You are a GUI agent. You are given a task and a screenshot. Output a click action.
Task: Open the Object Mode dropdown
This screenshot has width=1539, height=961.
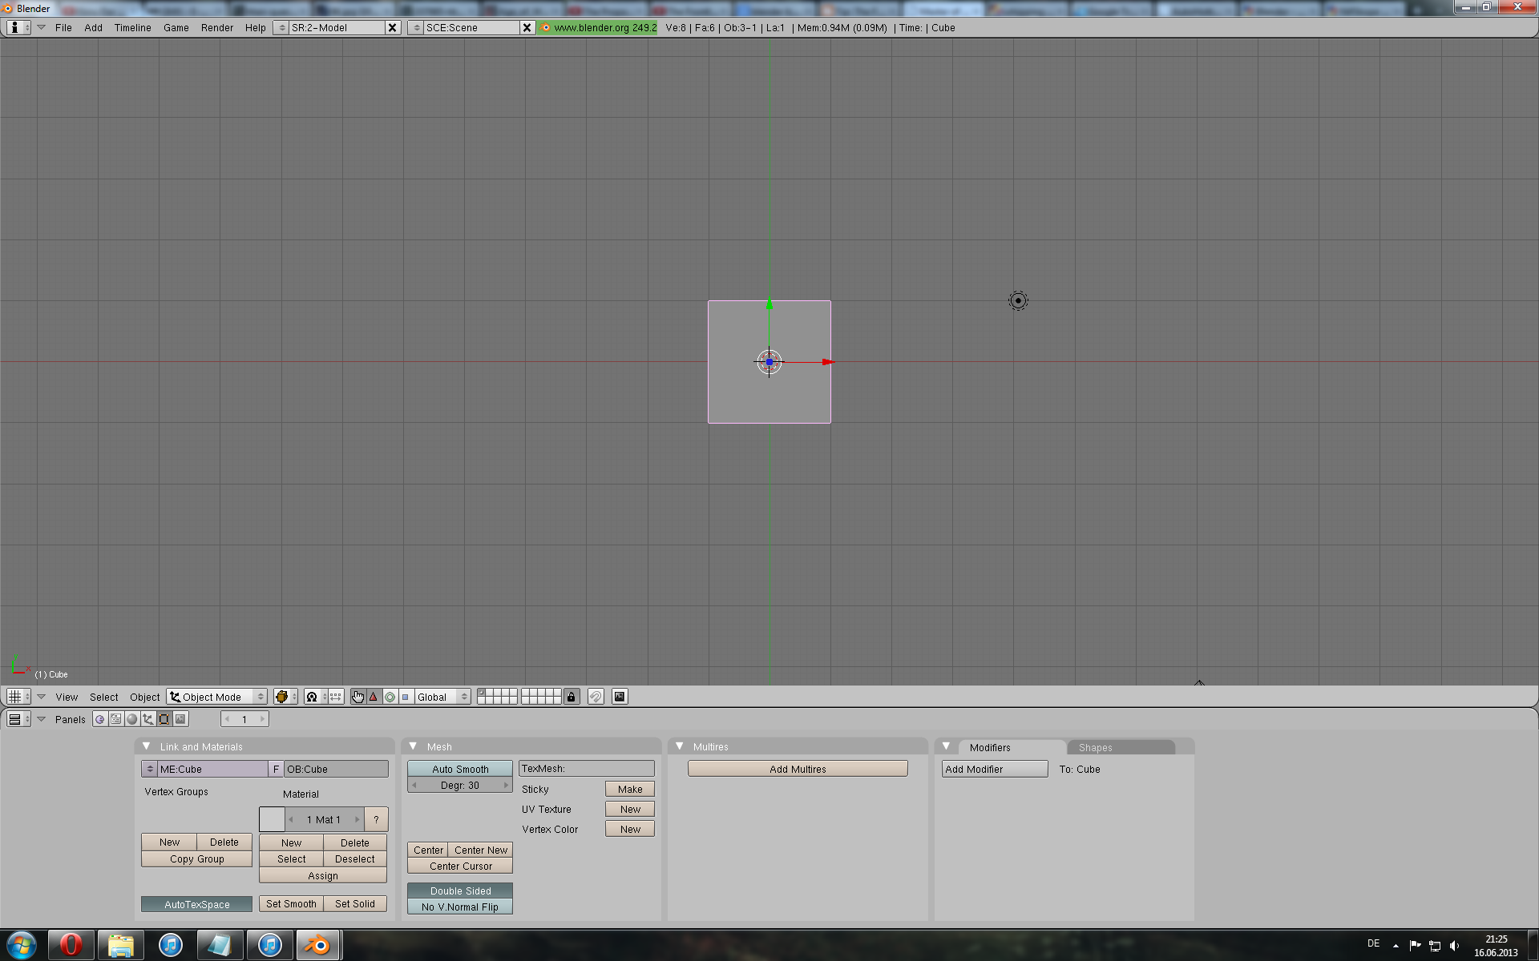[216, 697]
